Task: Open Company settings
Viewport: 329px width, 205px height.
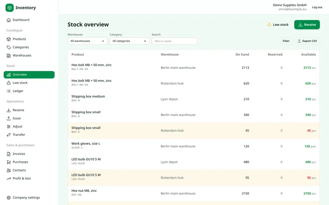Action: [29, 198]
